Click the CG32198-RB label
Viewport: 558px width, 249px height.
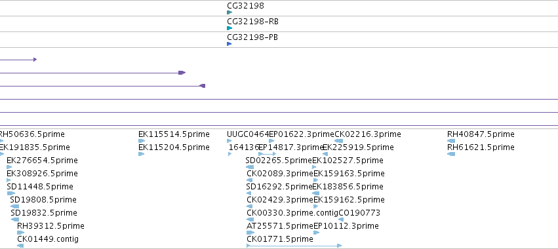click(x=252, y=22)
